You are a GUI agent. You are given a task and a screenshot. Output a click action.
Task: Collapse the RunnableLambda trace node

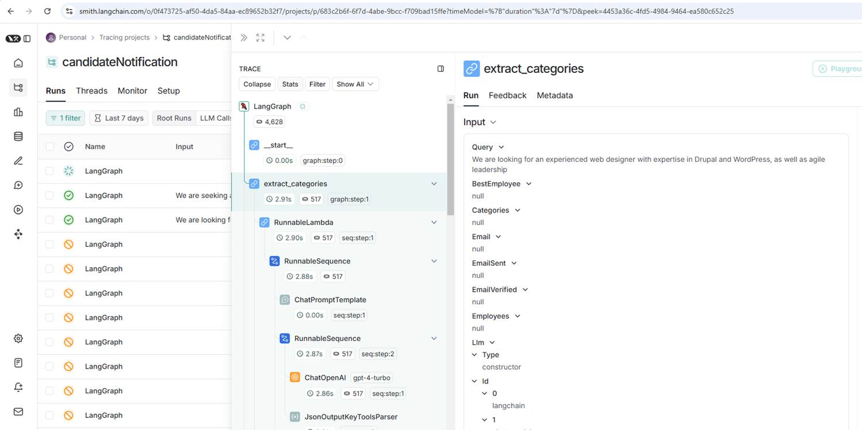click(434, 222)
